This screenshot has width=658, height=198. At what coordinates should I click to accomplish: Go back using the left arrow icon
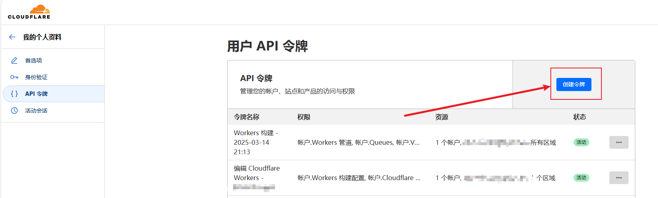[x=12, y=37]
